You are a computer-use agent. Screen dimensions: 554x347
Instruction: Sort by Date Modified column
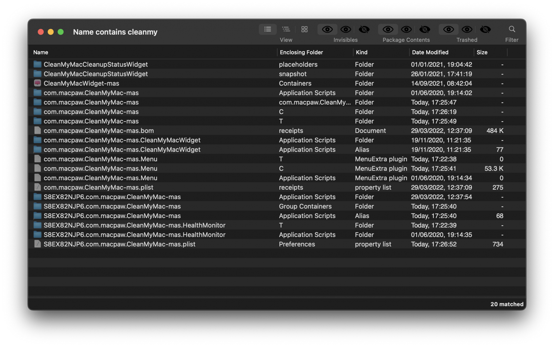tap(430, 52)
